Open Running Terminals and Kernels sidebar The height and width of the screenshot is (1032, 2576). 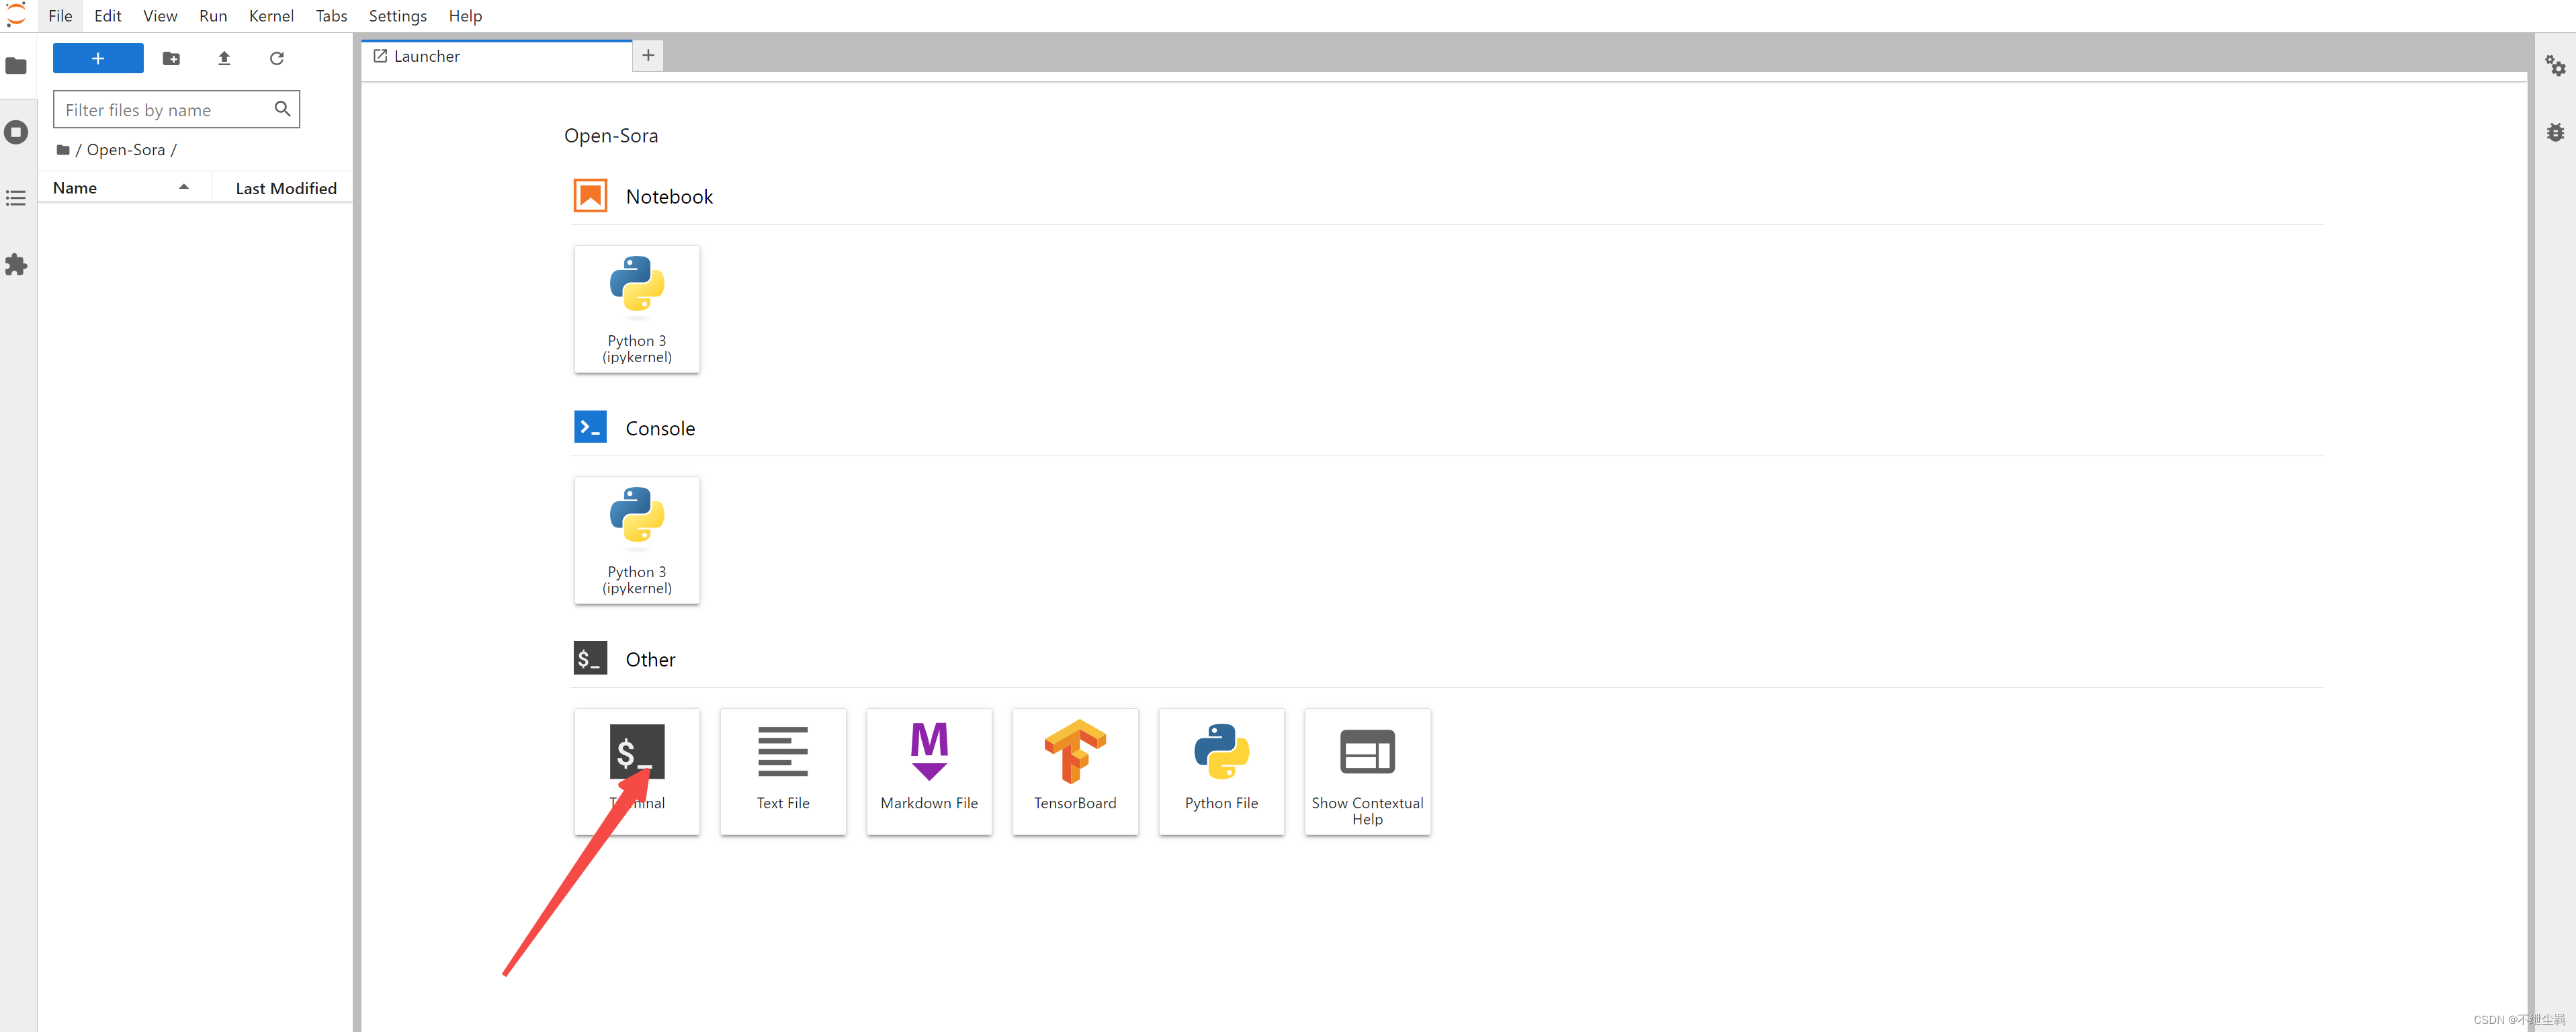click(16, 132)
